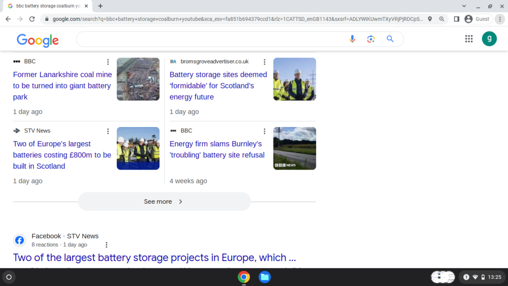
Task: Open 'Two of Europe's largest batteries' article
Action: (x=62, y=155)
